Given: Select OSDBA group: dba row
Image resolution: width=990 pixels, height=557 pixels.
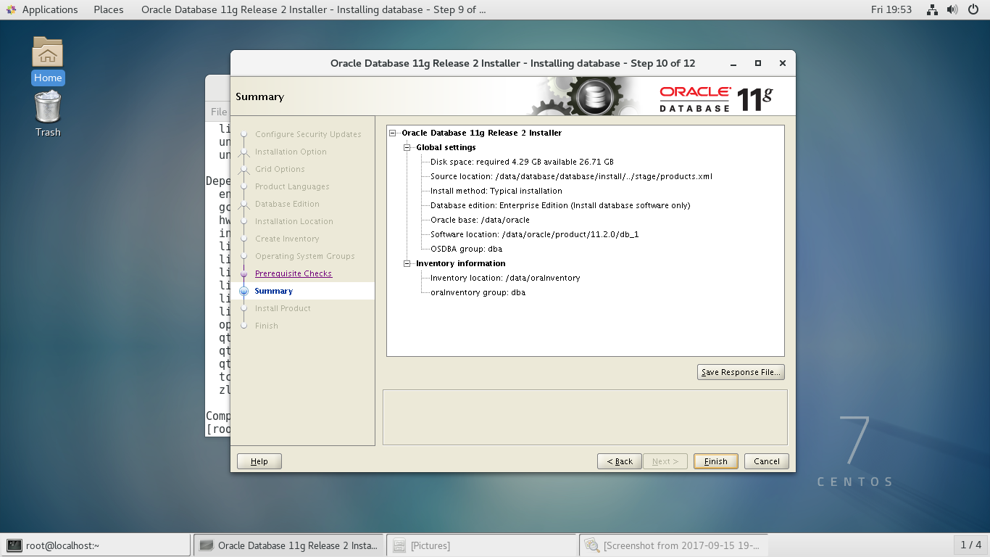Looking at the screenshot, I should [x=466, y=249].
